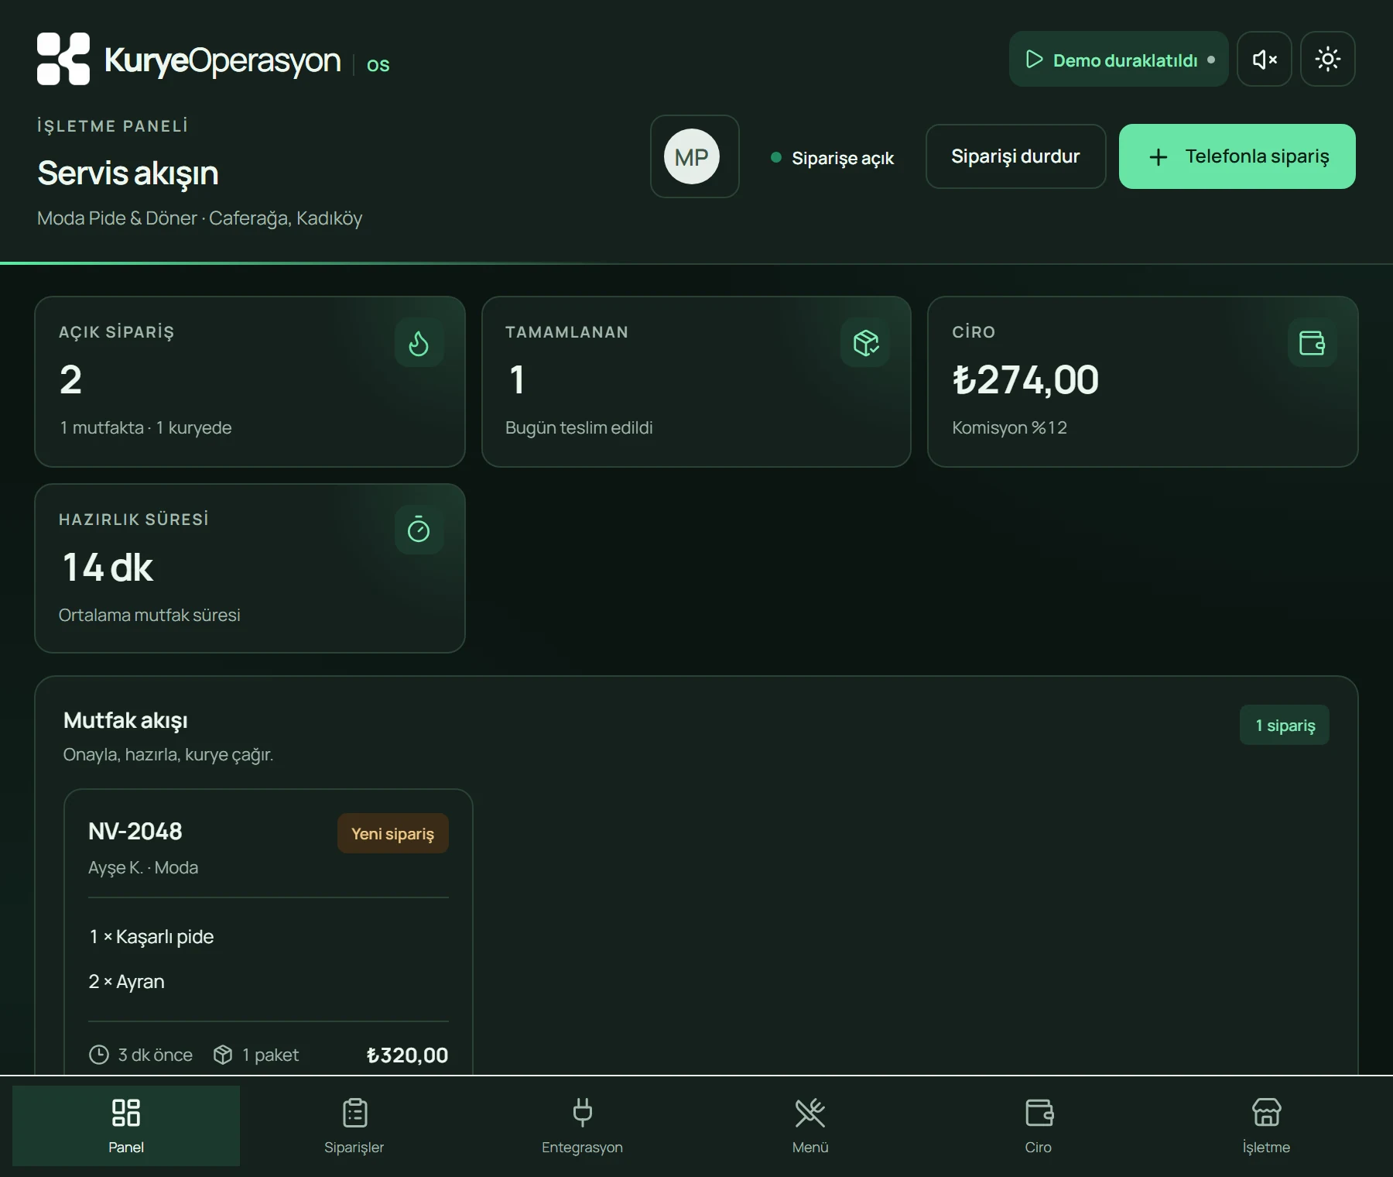This screenshot has height=1177, width=1393.
Task: Click the Siparişe açık status
Action: click(x=833, y=158)
